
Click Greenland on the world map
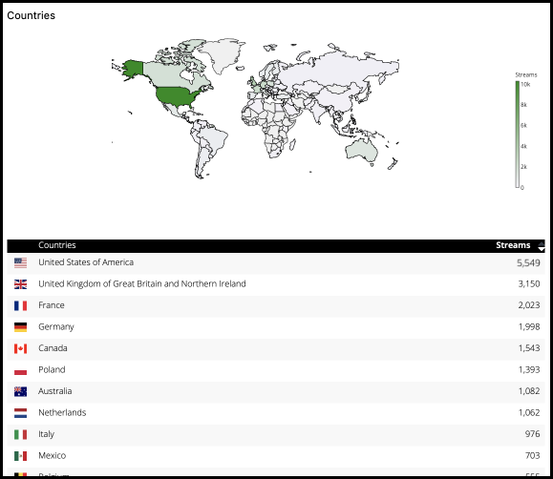pos(223,53)
